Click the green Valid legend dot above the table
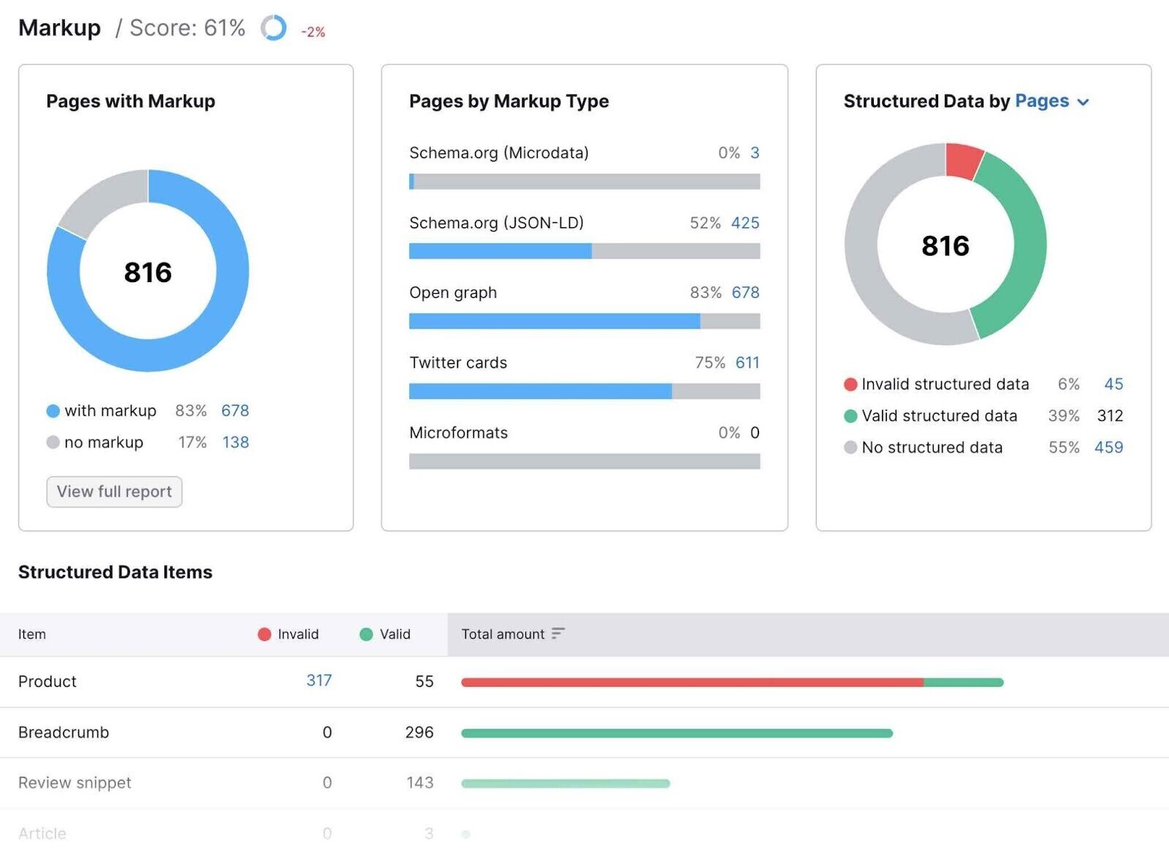The image size is (1169, 857). coord(367,634)
